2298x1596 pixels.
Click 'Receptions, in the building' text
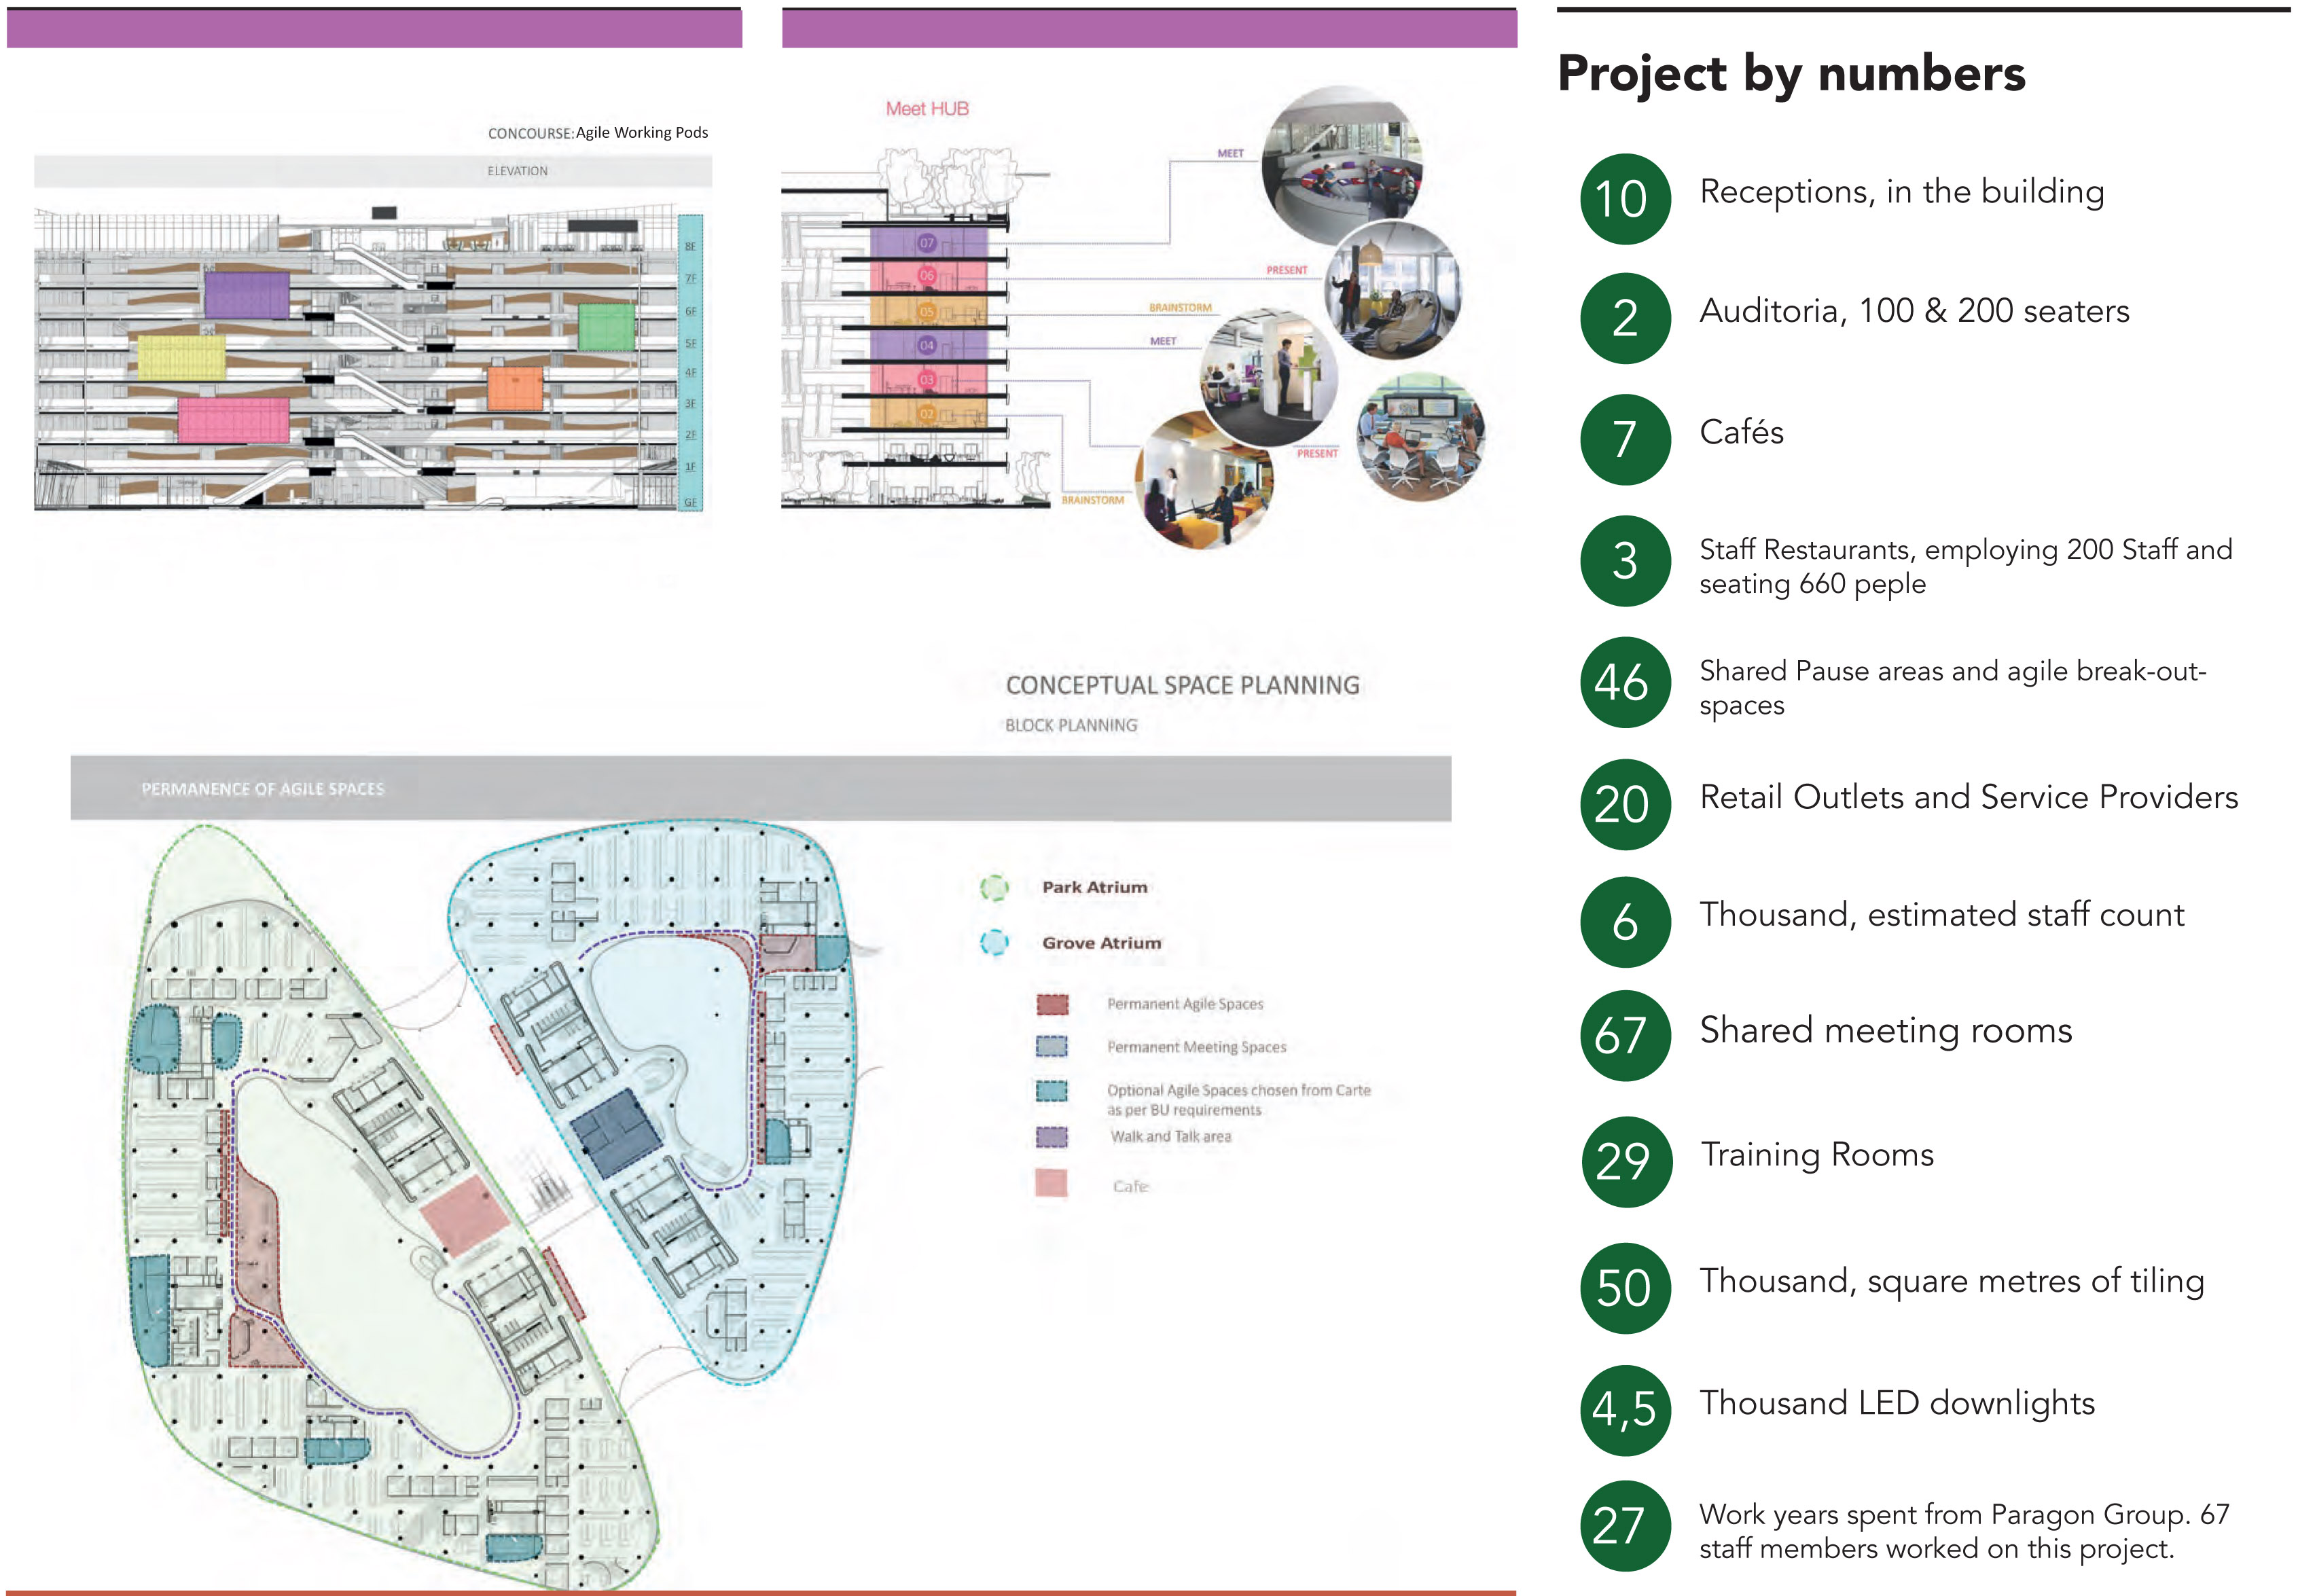(1901, 192)
